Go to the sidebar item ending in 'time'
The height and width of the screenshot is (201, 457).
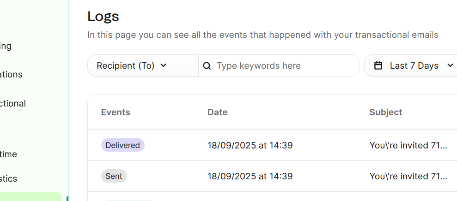[x=9, y=154]
